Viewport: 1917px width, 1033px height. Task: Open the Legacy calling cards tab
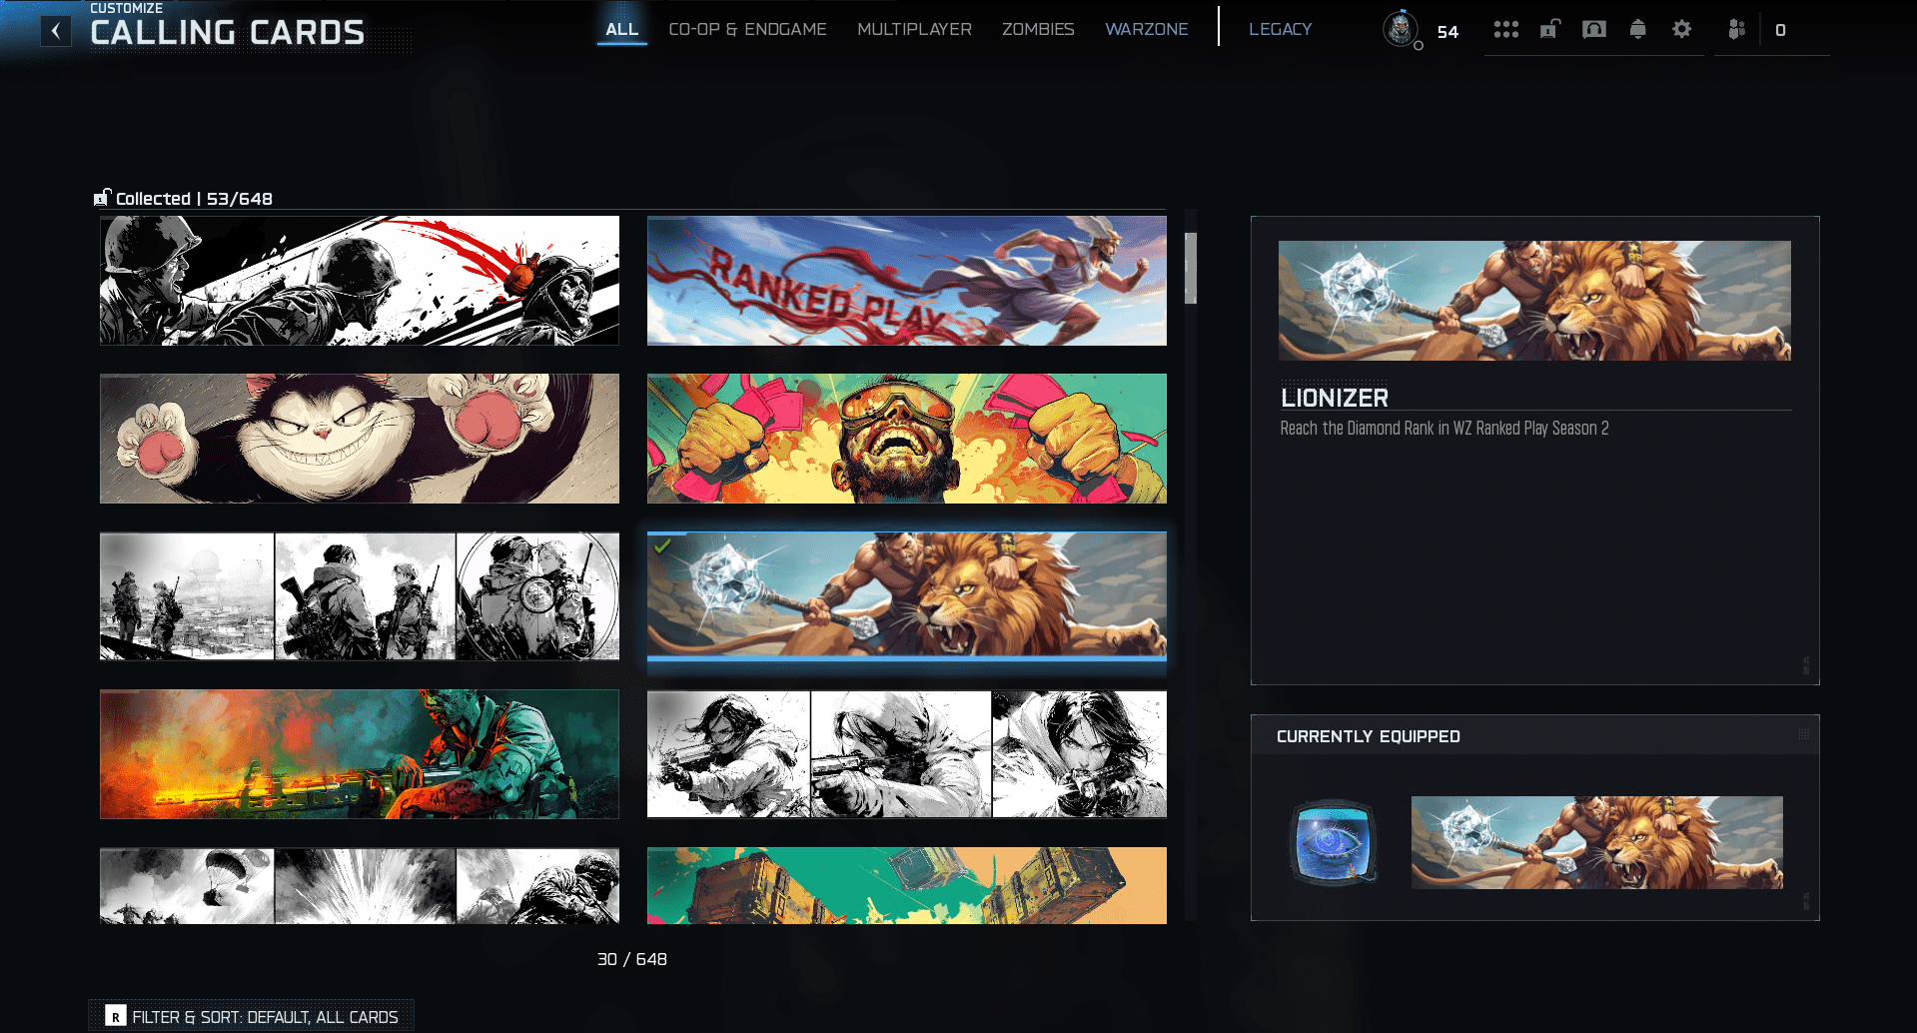point(1280,30)
